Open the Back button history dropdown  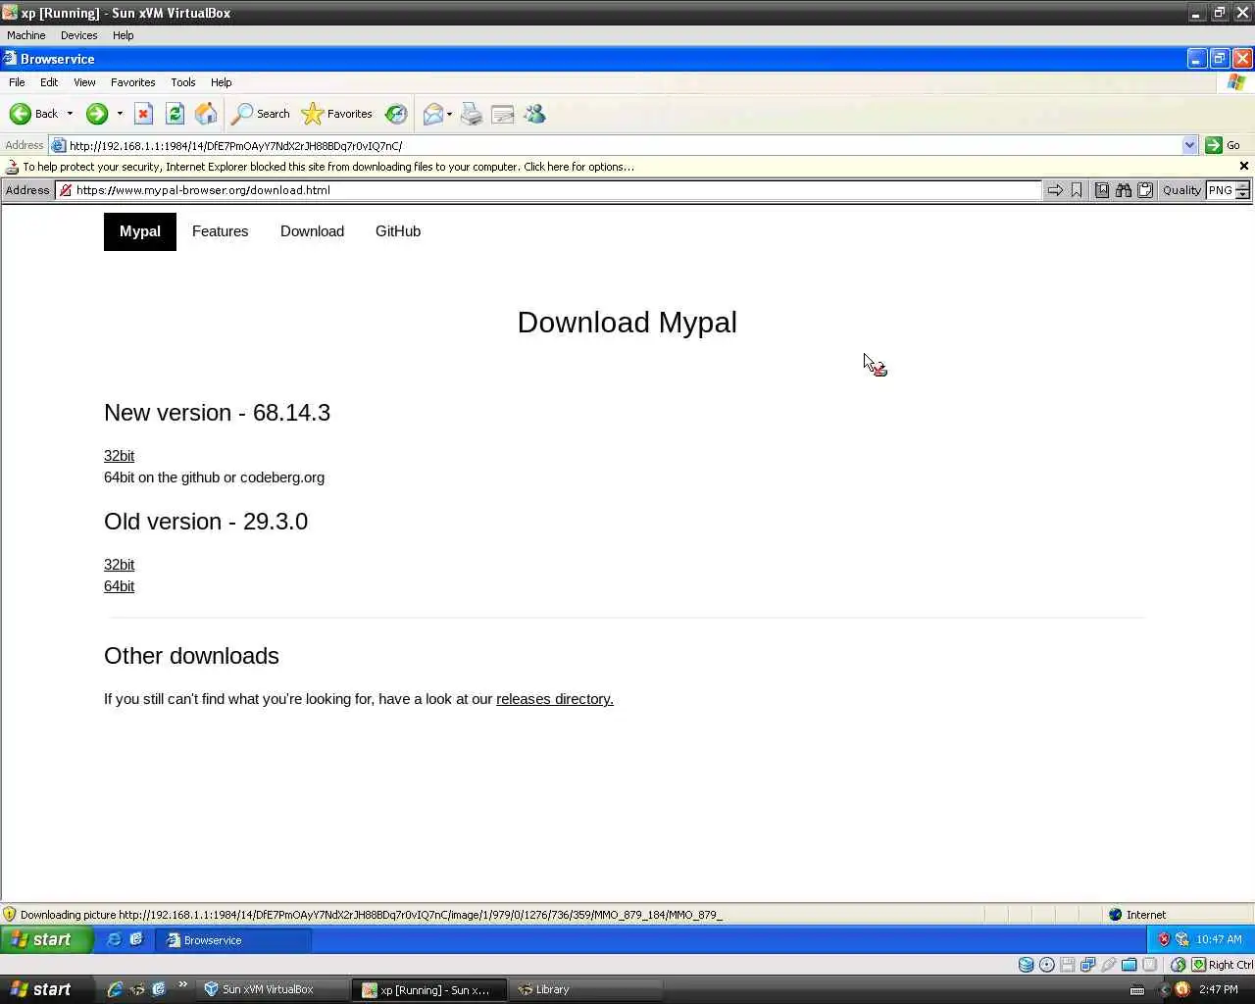pyautogui.click(x=70, y=114)
